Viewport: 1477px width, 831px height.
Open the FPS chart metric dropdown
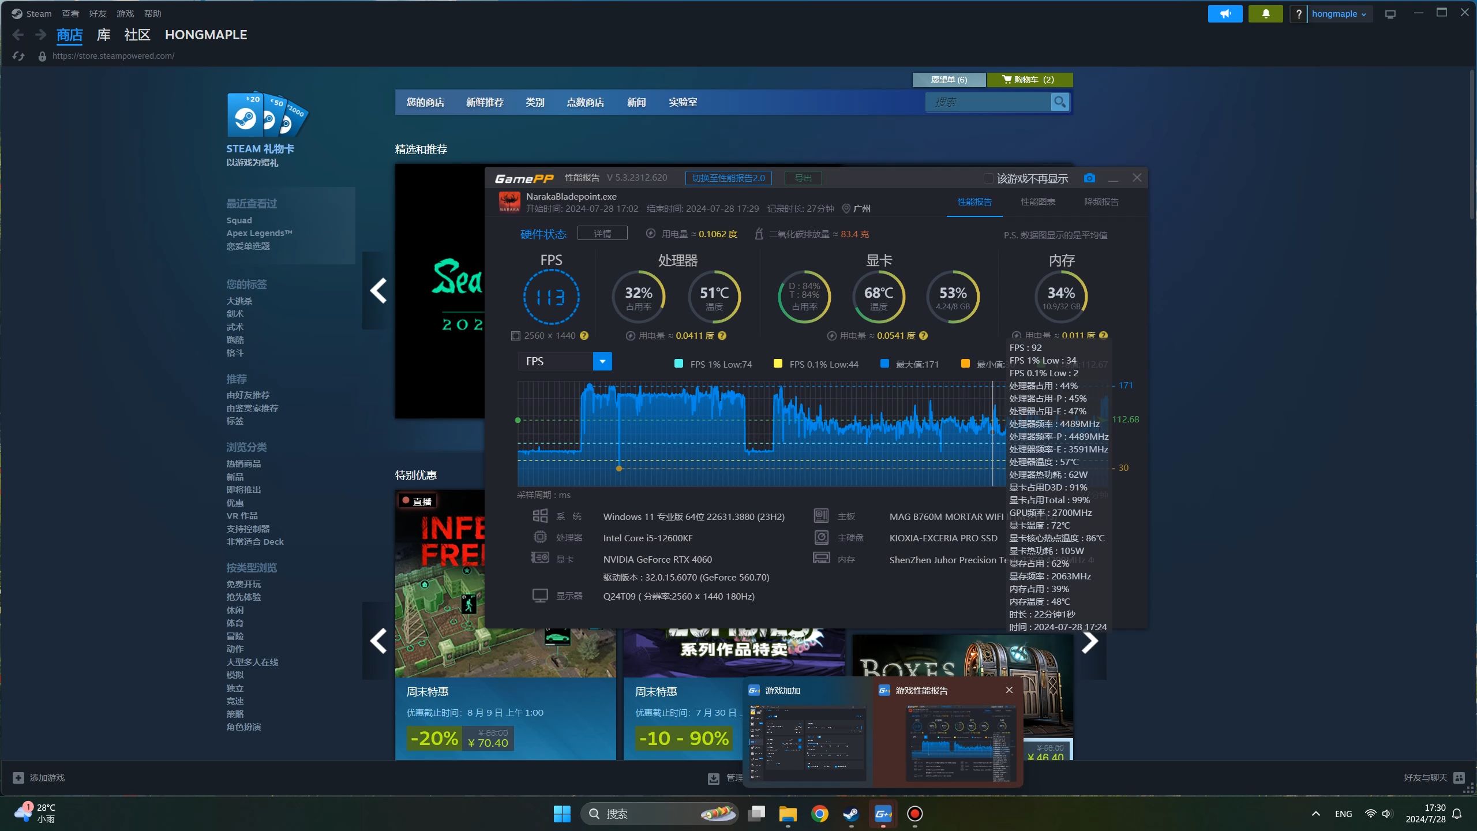[x=602, y=361]
